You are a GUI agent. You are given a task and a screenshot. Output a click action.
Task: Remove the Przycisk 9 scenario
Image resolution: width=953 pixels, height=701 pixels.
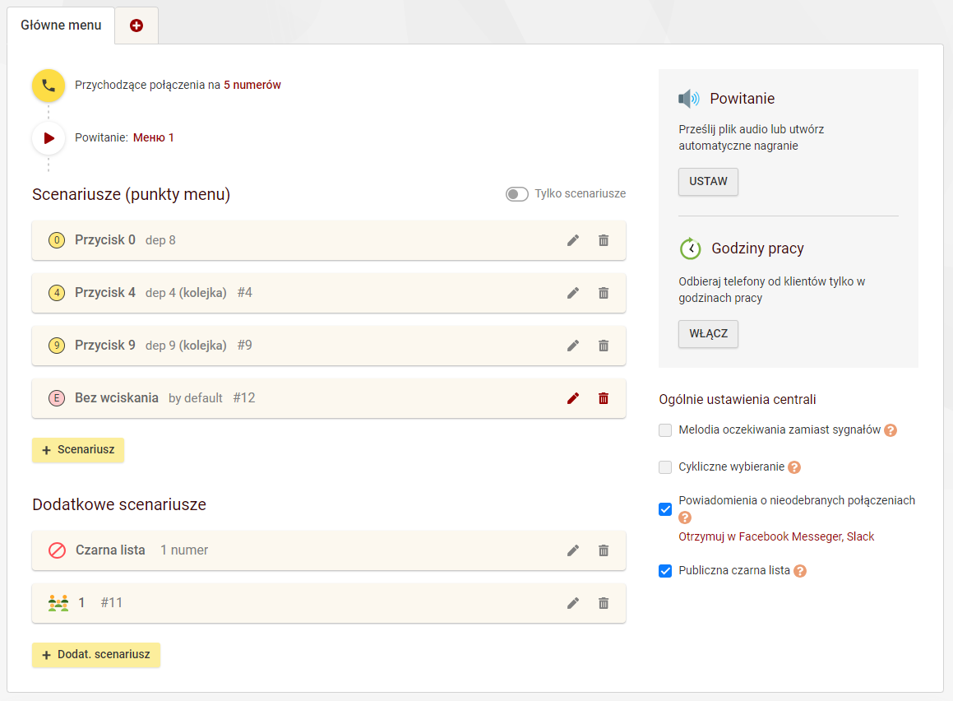[604, 346]
